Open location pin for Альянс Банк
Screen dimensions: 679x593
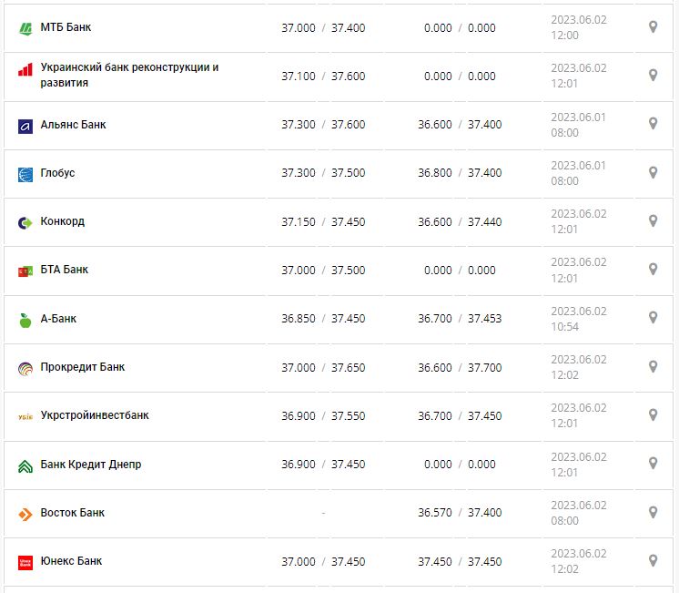(x=653, y=124)
